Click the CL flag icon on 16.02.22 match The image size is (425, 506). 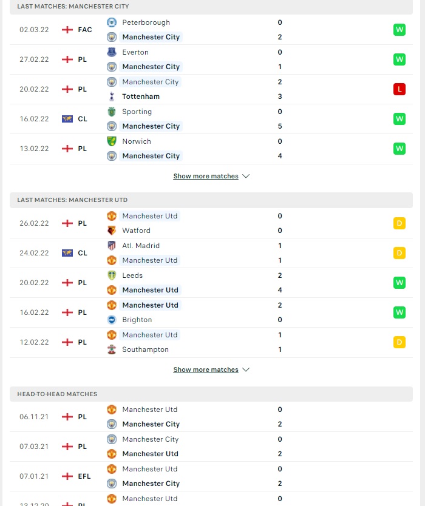click(67, 119)
